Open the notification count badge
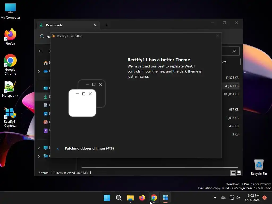This screenshot has height=204, width=272. 265,198
